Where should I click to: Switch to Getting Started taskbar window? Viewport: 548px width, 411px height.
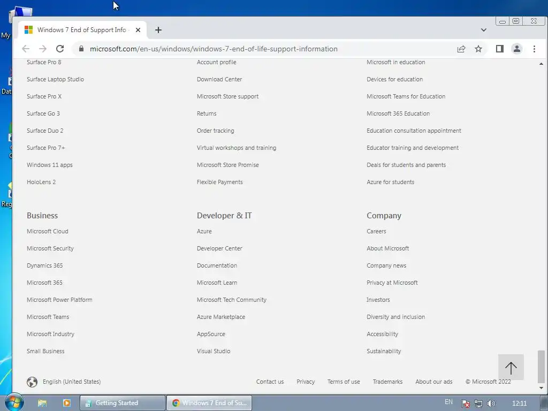[123, 403]
